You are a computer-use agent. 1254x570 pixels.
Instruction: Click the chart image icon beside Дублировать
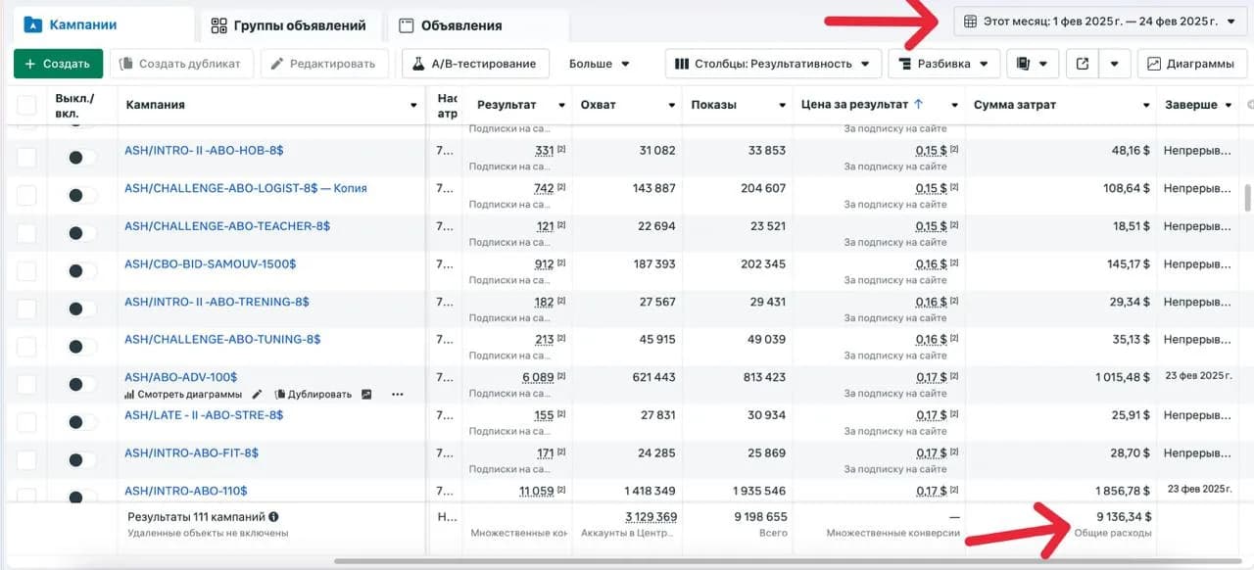point(366,395)
